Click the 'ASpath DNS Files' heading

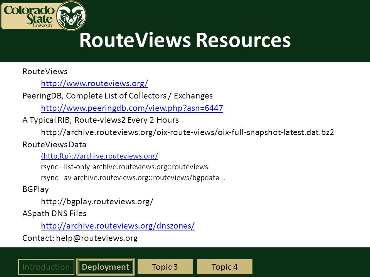click(54, 214)
